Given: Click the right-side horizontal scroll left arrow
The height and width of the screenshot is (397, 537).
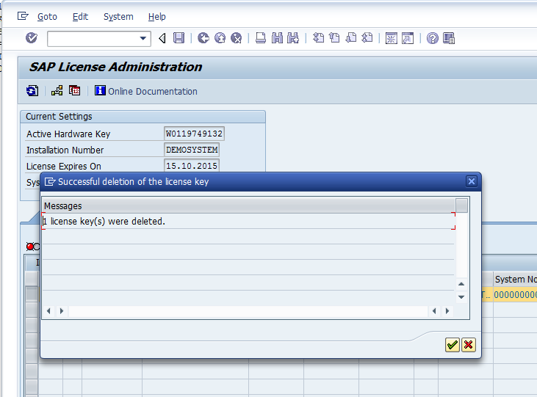Looking at the screenshot, I should pyautogui.click(x=434, y=310).
